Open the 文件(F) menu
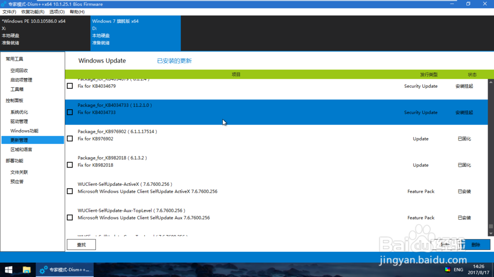 coord(9,12)
